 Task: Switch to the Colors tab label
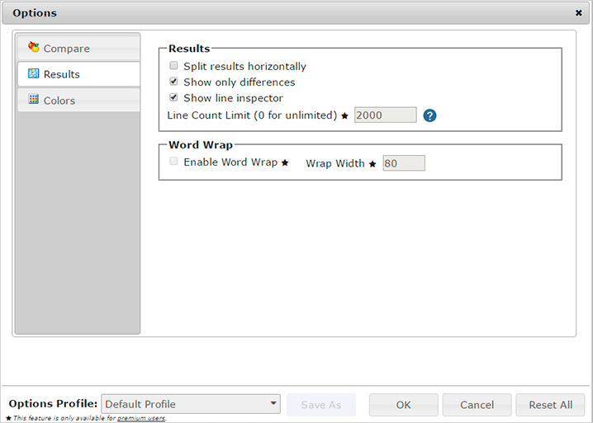59,101
